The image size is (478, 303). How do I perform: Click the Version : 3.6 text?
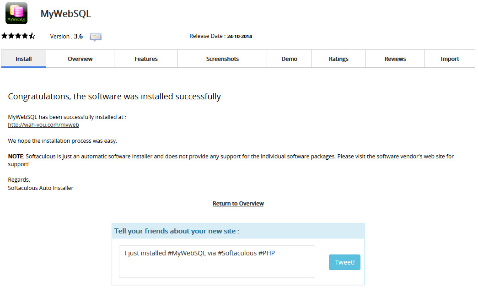pyautogui.click(x=66, y=36)
